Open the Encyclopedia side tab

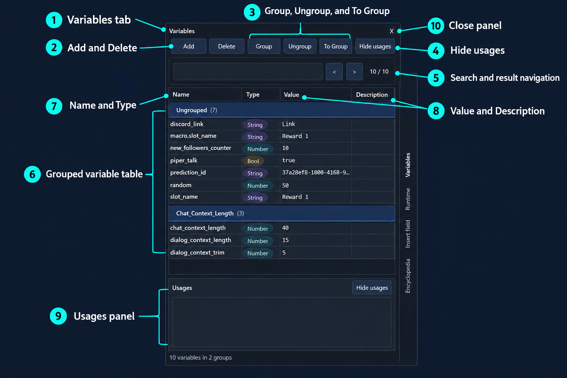click(408, 276)
